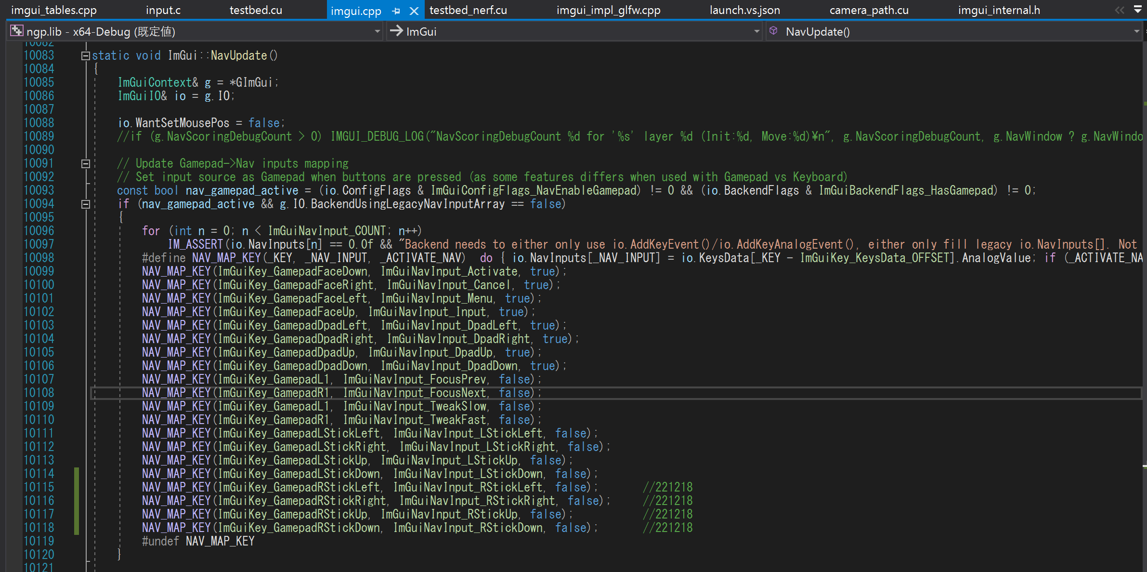The width and height of the screenshot is (1147, 572).
Task: Click the purple cube icon beside NavUpdate()
Action: point(773,31)
